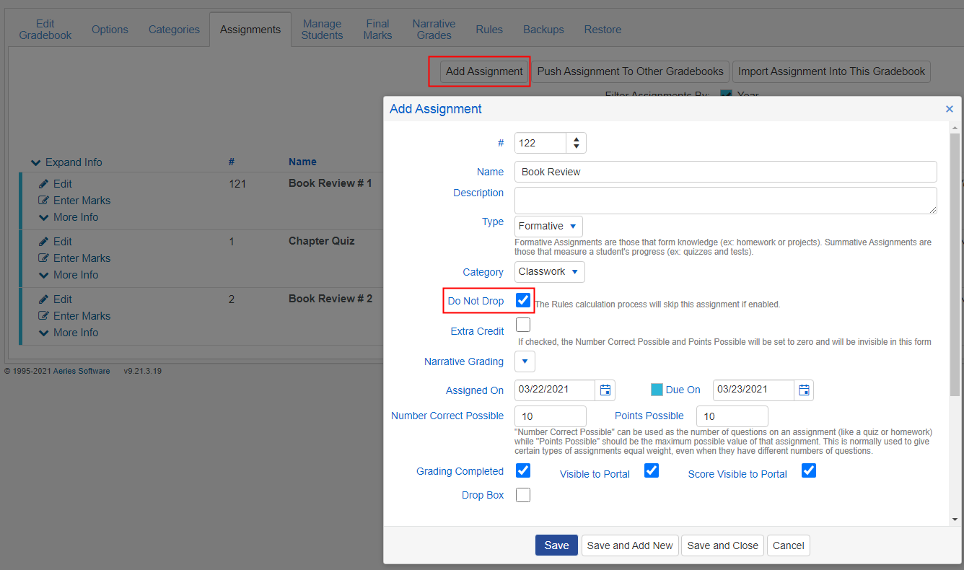Switch to the Rules tab
The height and width of the screenshot is (570, 964).
pyautogui.click(x=489, y=29)
